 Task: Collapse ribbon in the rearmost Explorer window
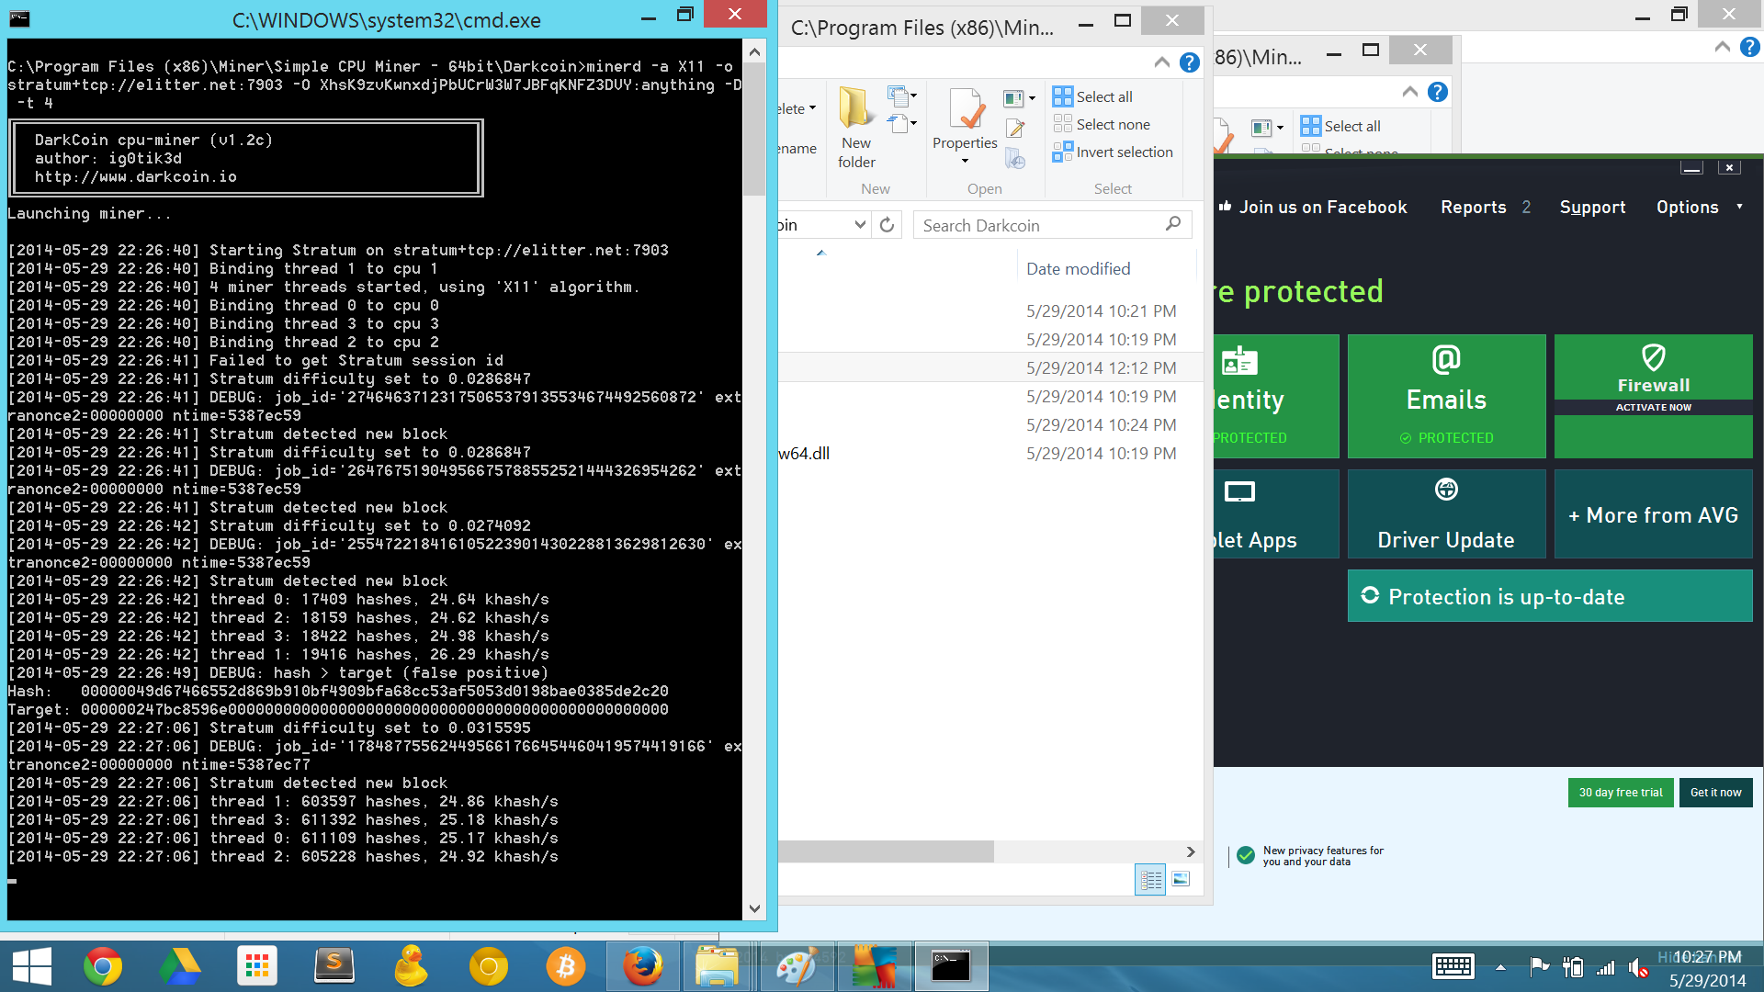tap(1723, 47)
